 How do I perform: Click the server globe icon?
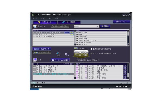coord(35,27)
